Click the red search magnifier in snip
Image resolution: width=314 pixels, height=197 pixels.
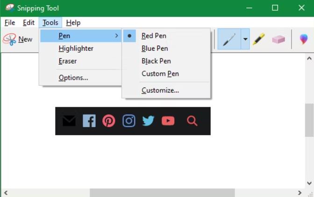pyautogui.click(x=192, y=121)
